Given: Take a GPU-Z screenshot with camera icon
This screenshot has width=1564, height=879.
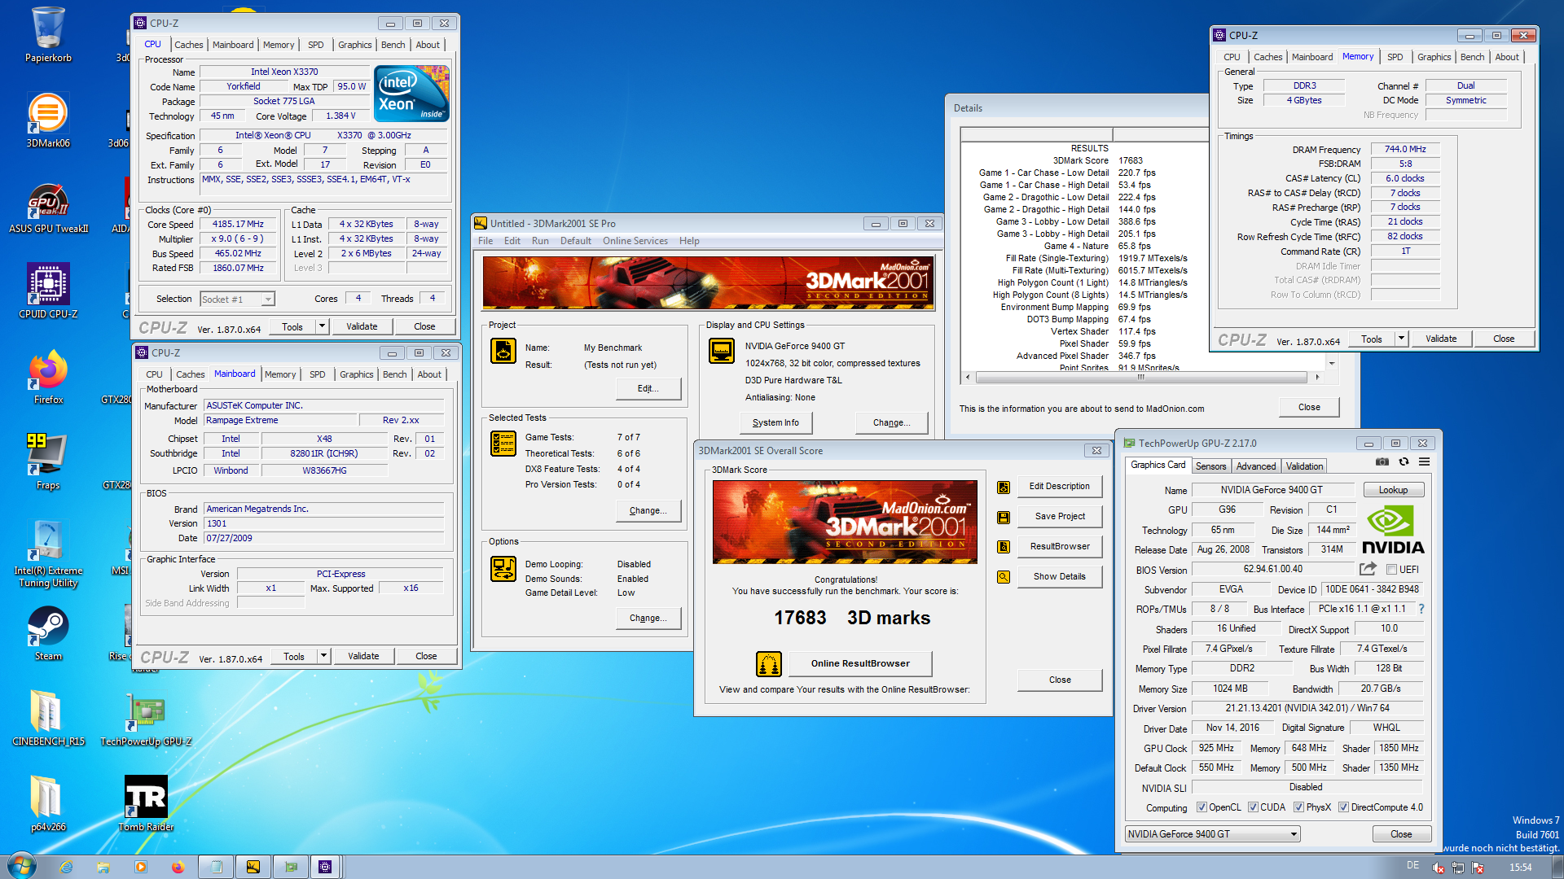Looking at the screenshot, I should click(x=1382, y=461).
